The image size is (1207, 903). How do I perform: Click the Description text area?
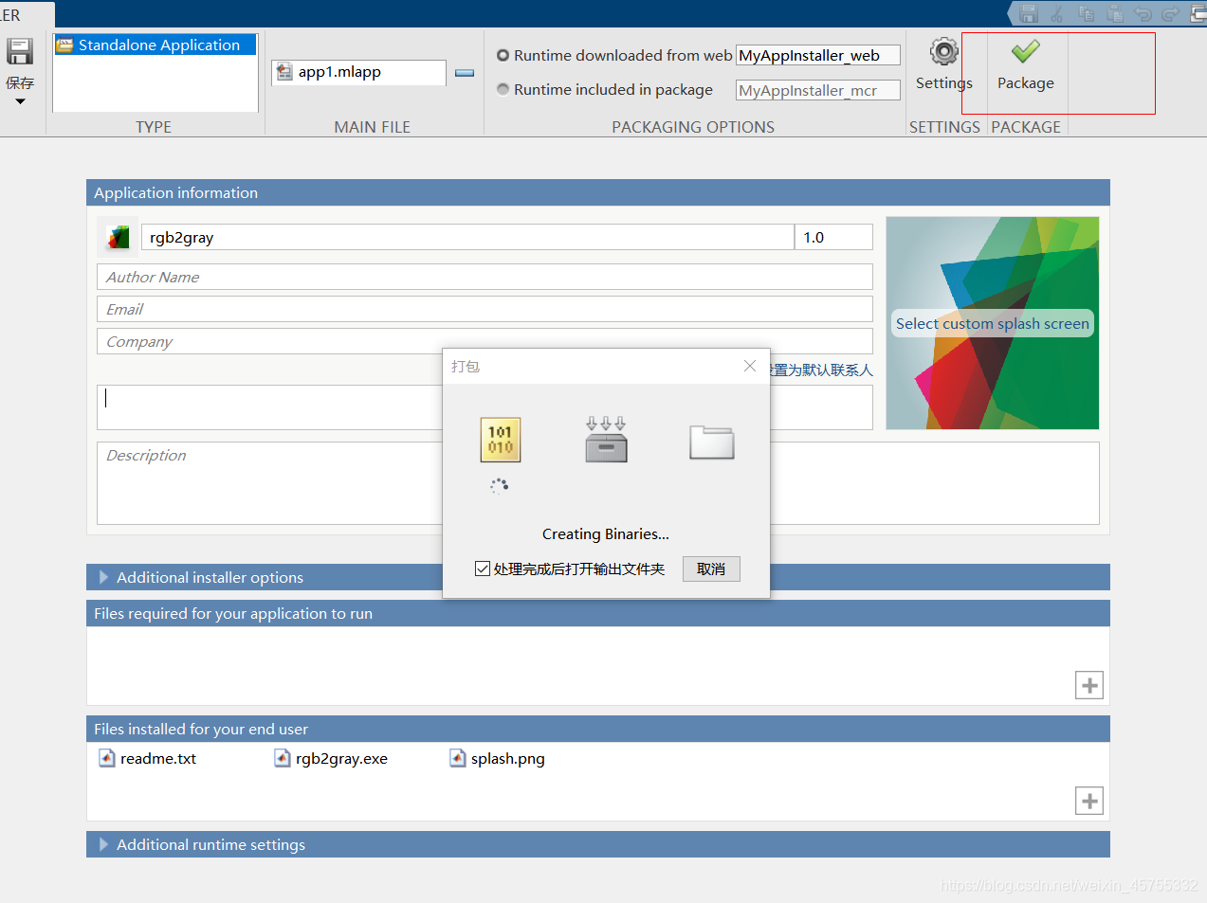pyautogui.click(x=597, y=483)
